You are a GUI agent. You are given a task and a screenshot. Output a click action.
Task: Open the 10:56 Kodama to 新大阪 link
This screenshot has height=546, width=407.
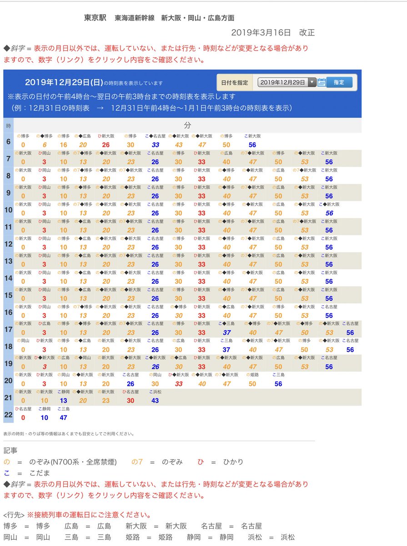pyautogui.click(x=329, y=213)
